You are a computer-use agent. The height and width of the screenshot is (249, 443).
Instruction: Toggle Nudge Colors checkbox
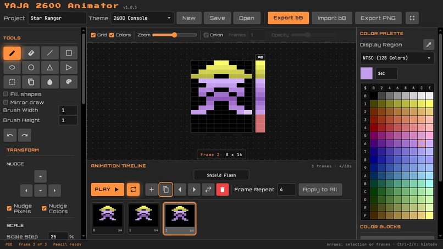click(44, 208)
